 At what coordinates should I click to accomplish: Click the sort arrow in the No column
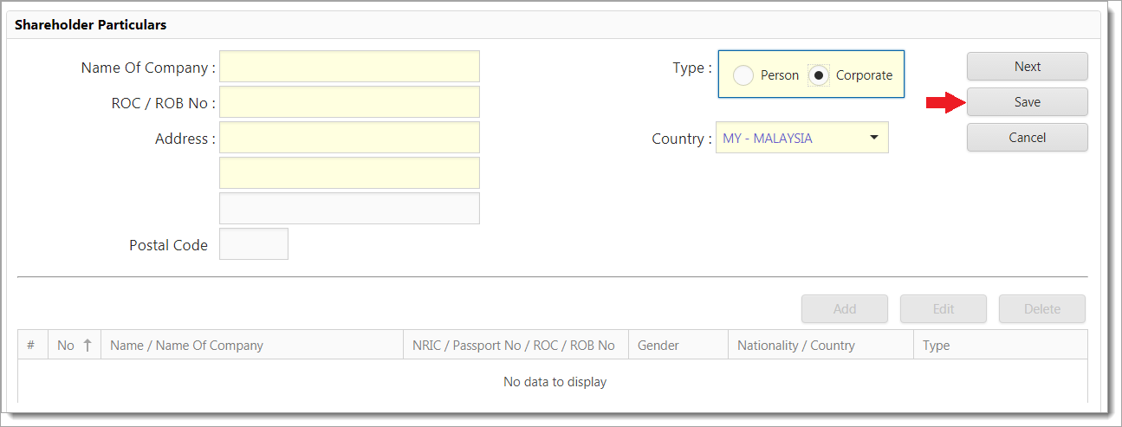coord(88,345)
